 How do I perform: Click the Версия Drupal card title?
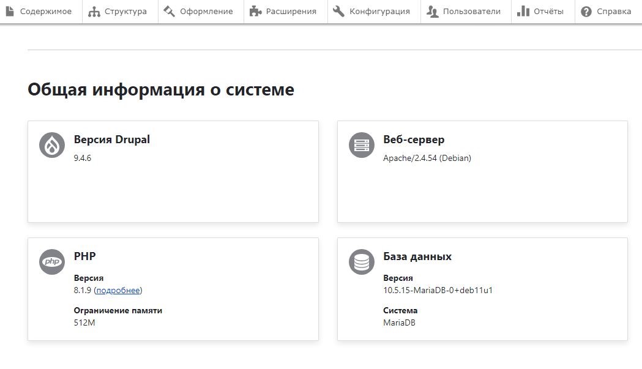(x=112, y=140)
